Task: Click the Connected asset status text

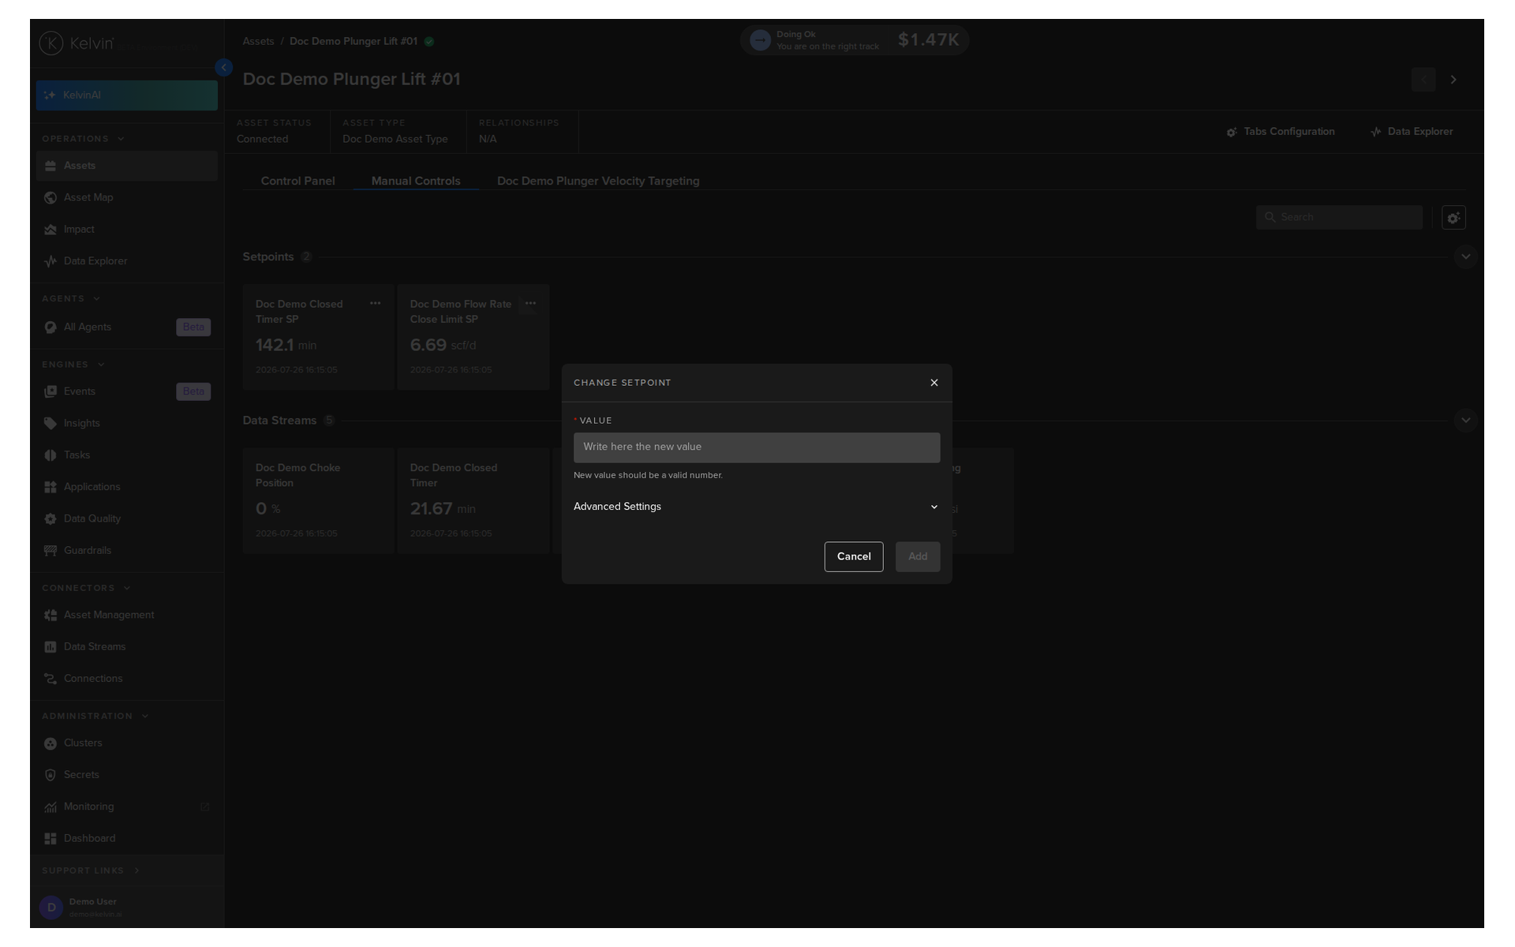Action: pyautogui.click(x=262, y=140)
